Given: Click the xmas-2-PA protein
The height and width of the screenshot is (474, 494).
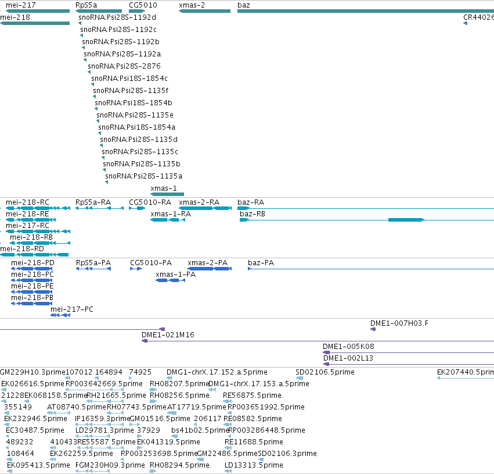Looking at the screenshot, I should click(210, 269).
